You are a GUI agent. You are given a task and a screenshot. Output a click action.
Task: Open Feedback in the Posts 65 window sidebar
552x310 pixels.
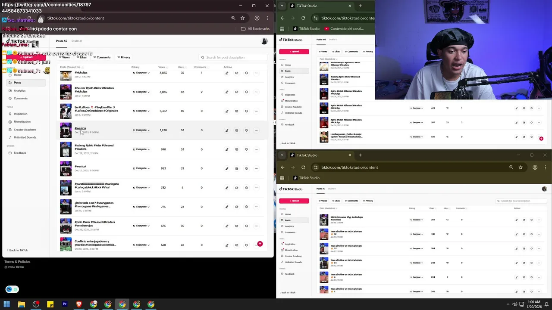point(17,153)
